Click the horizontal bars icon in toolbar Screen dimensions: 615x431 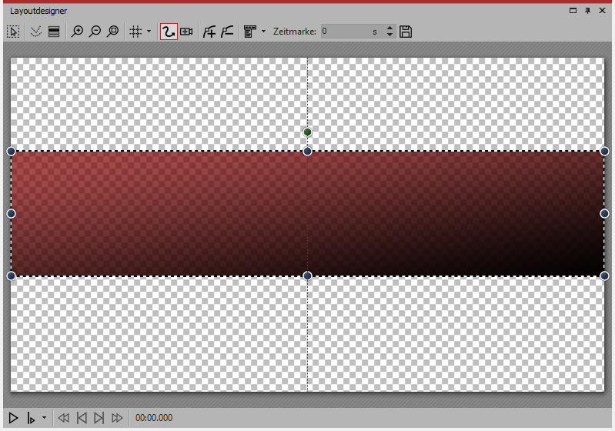tap(54, 32)
